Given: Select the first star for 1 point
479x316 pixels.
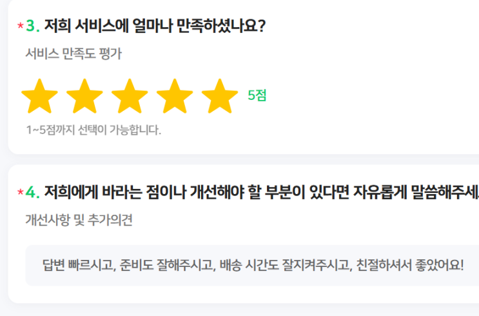Looking at the screenshot, I should point(39,97).
